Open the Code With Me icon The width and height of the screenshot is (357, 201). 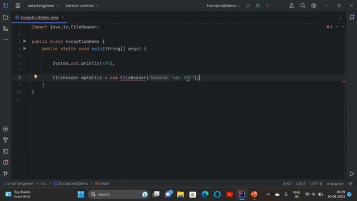pos(291,6)
